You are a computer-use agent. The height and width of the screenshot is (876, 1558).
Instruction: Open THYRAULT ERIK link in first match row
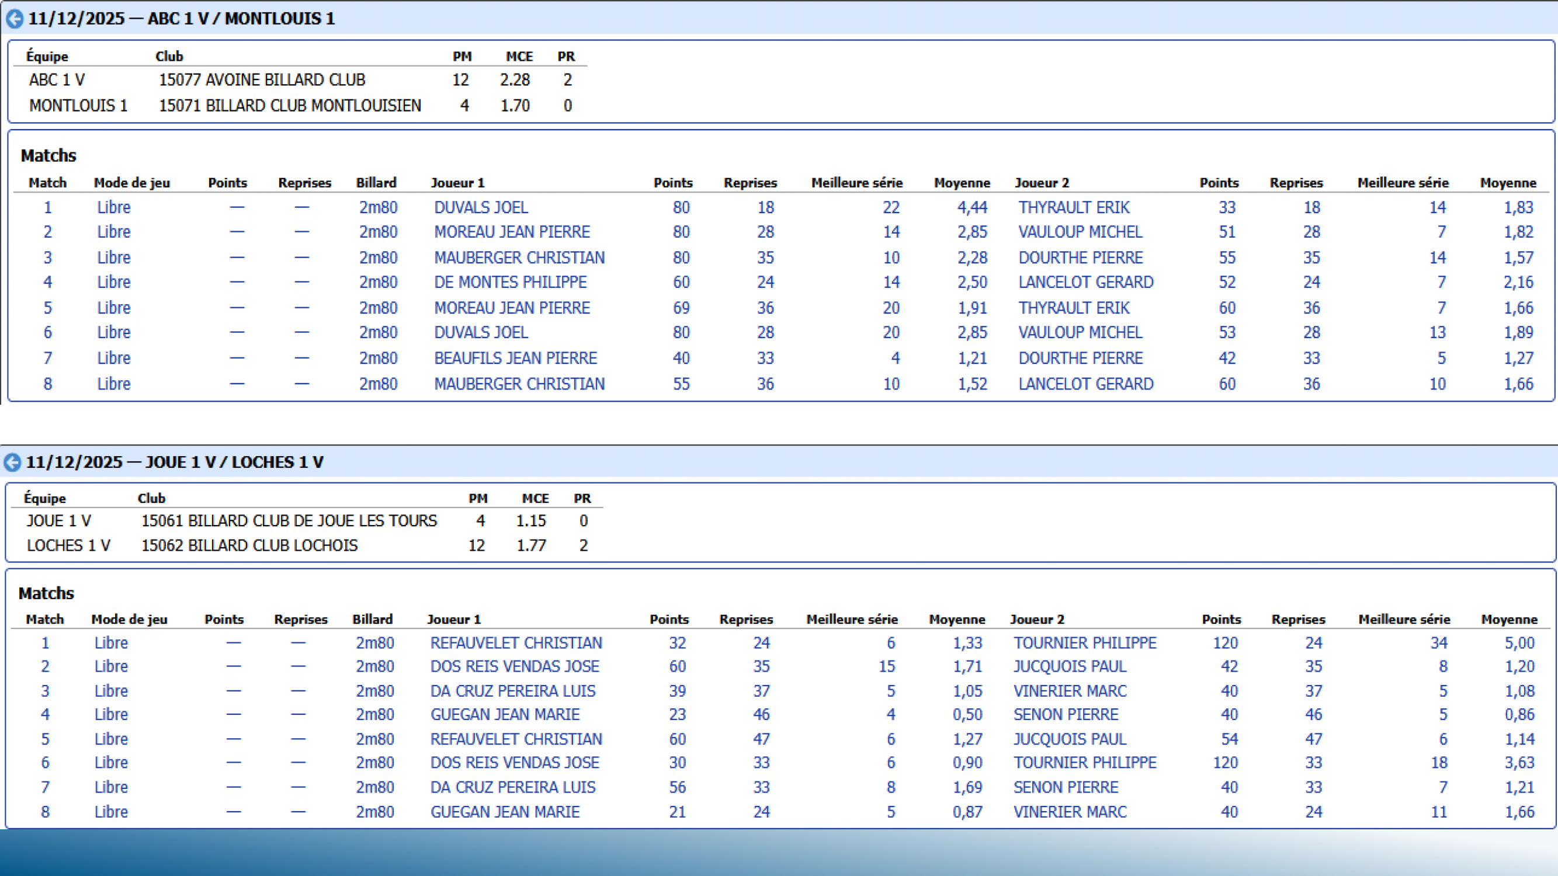coord(1074,207)
